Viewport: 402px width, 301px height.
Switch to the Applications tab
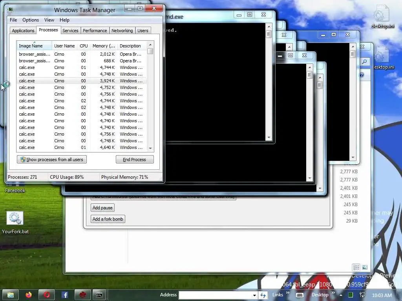[x=23, y=31]
